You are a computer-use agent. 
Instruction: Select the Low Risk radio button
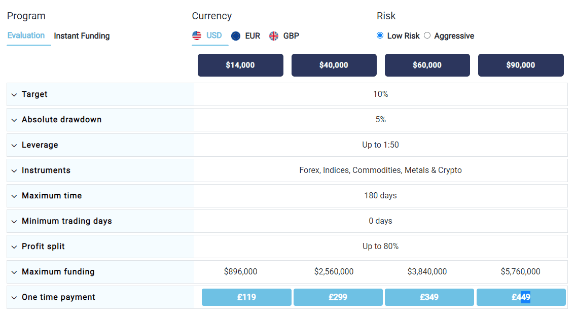380,36
